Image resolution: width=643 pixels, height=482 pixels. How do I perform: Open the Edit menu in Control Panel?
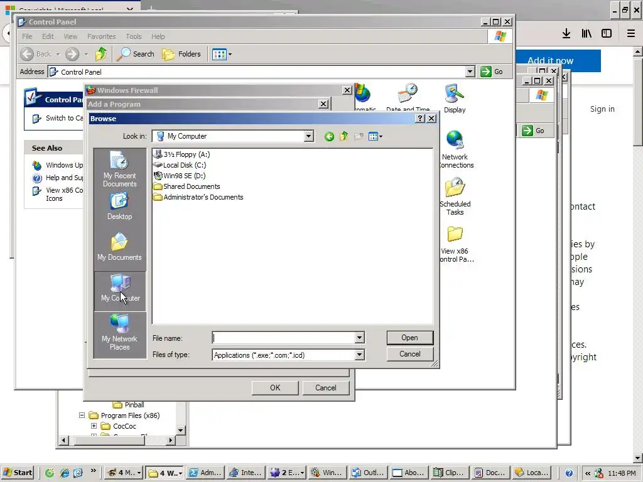click(x=48, y=36)
